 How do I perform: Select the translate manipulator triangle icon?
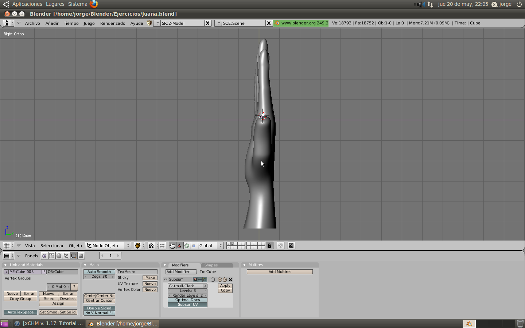click(179, 246)
